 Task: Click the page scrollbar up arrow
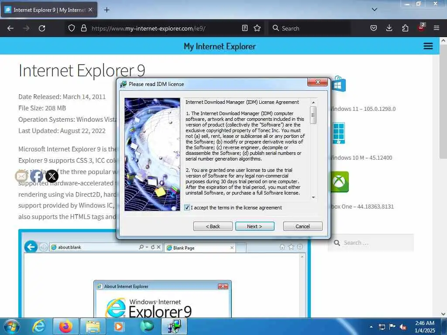[x=443, y=41]
